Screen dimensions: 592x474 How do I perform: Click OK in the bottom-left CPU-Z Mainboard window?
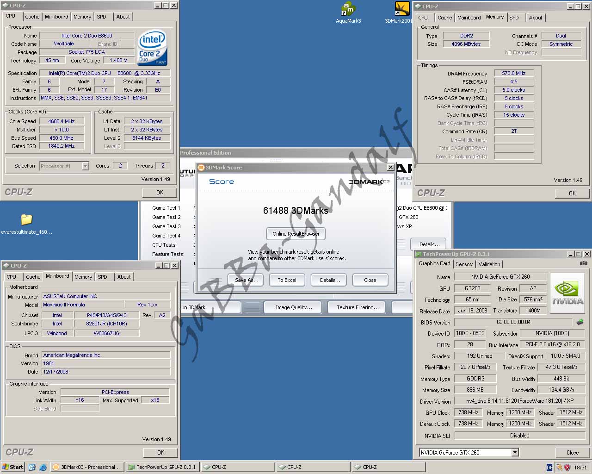click(x=160, y=452)
